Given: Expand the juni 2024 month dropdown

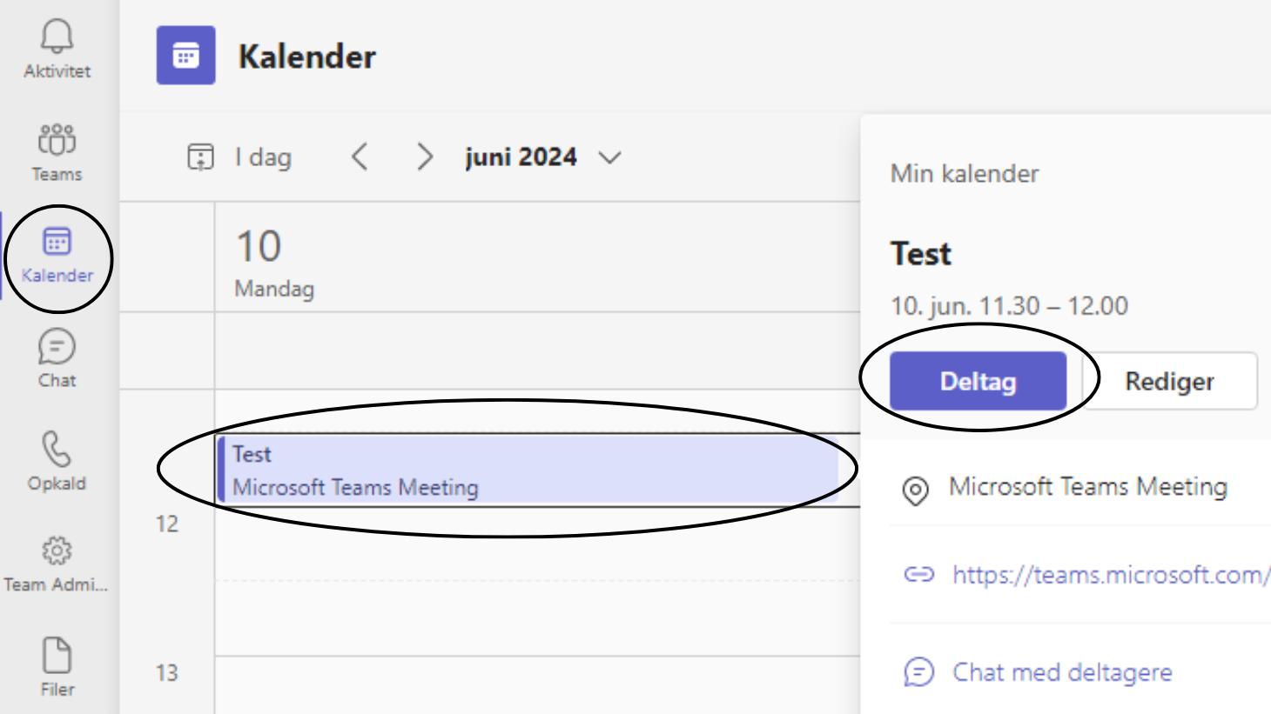Looking at the screenshot, I should click(609, 157).
